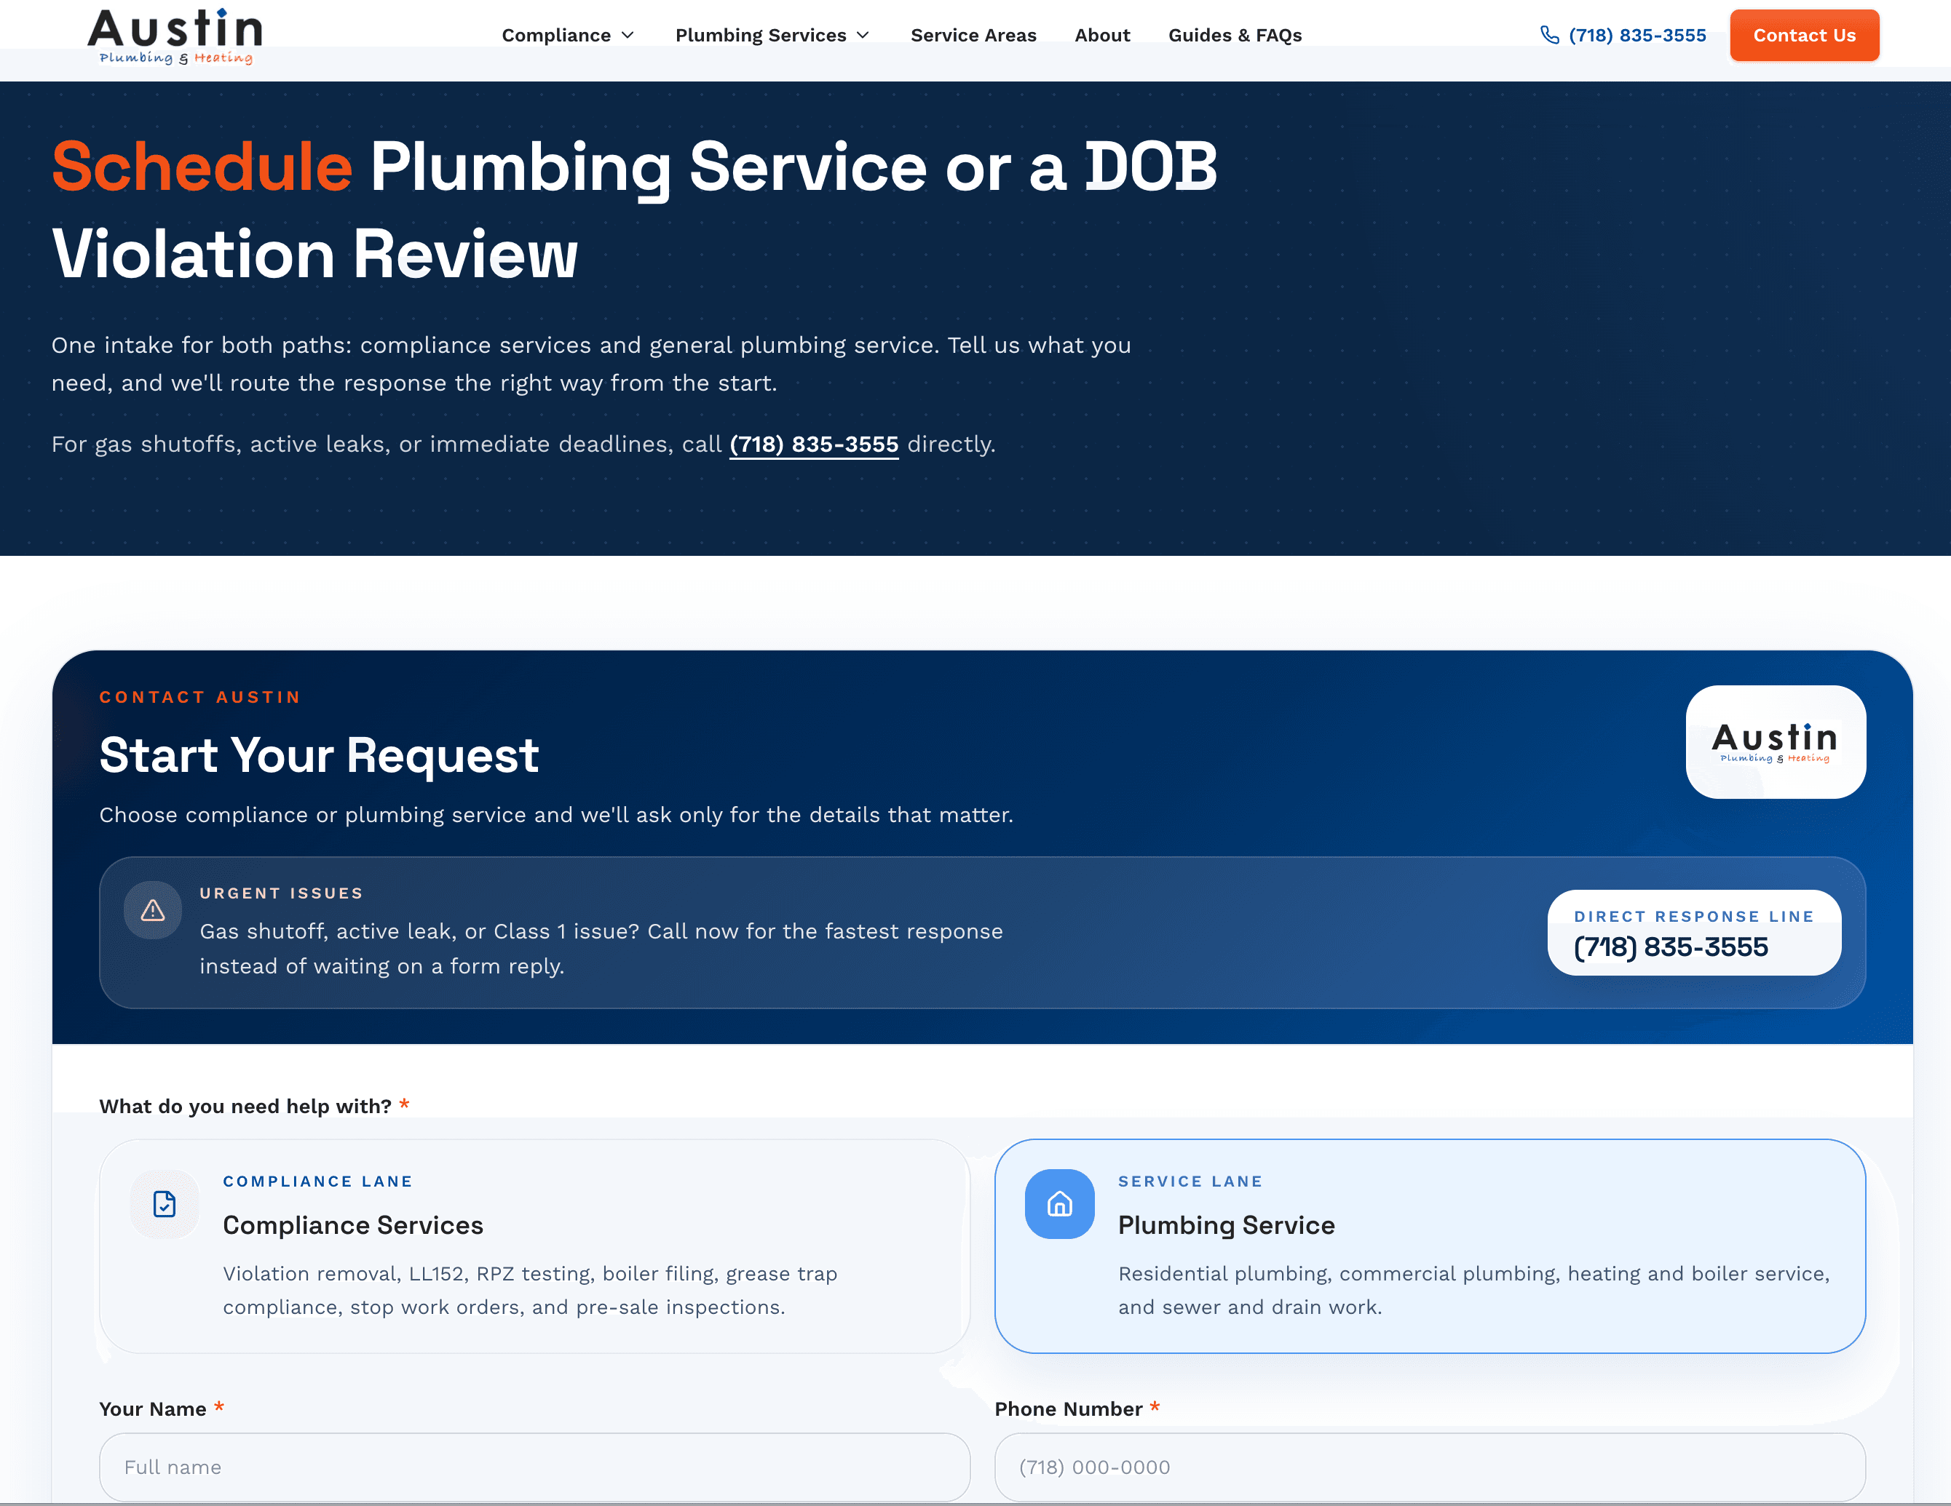
Task: Click the Plumbing Service house icon
Action: tap(1059, 1203)
